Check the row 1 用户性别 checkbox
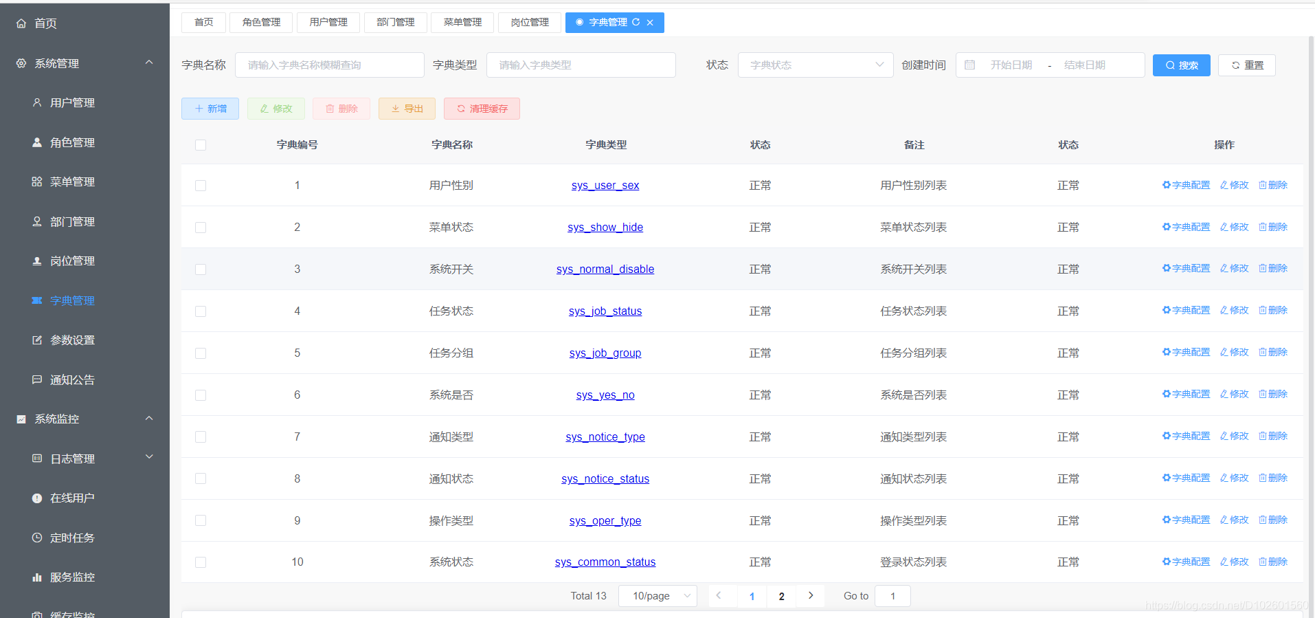 (201, 186)
